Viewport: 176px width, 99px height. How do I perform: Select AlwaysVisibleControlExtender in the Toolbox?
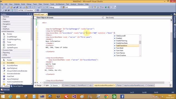tap(17, 71)
